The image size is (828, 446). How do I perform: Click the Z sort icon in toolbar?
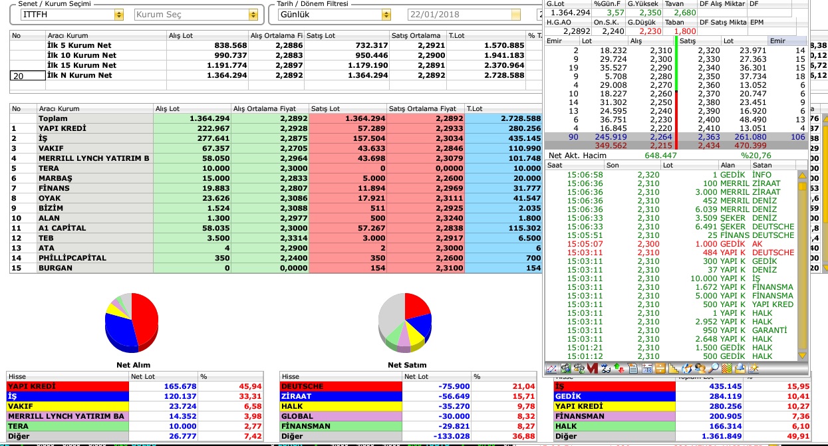click(x=605, y=368)
